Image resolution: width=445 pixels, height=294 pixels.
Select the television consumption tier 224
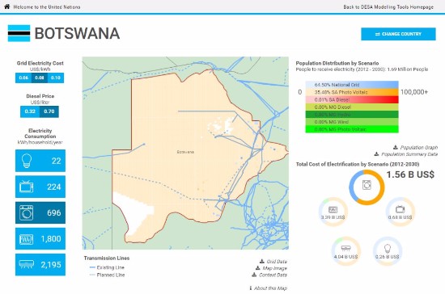(40, 187)
